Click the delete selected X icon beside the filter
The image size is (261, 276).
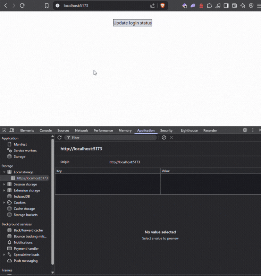(171, 137)
